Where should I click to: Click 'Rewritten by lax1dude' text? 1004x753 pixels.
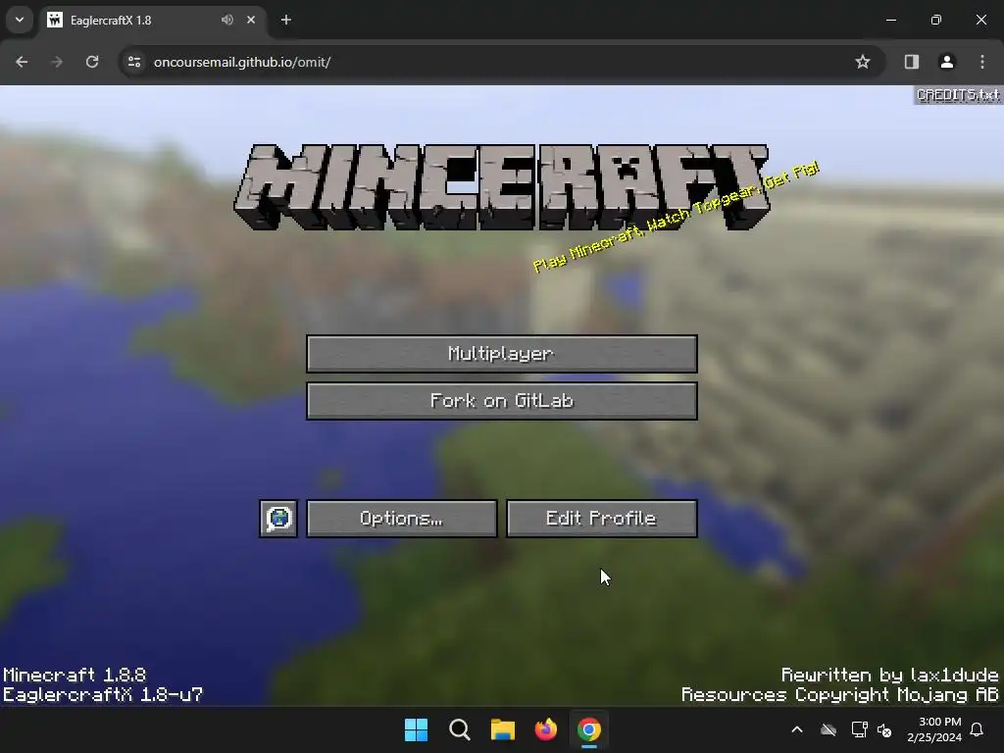click(x=889, y=675)
